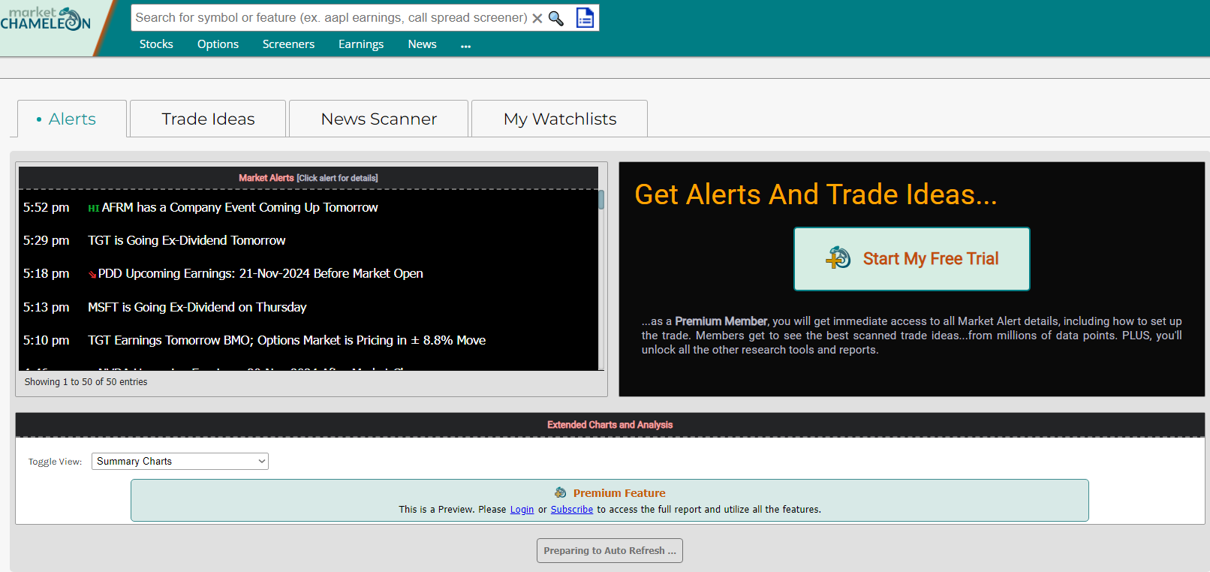Open the document report icon beside search

click(585, 17)
